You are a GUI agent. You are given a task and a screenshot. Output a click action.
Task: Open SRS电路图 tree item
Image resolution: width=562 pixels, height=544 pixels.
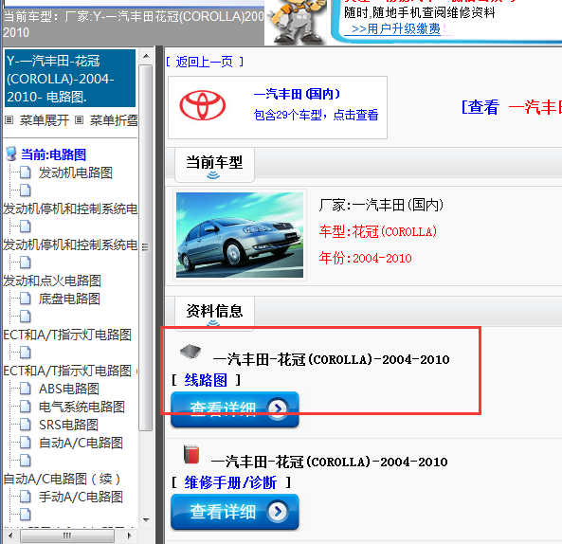click(x=68, y=425)
